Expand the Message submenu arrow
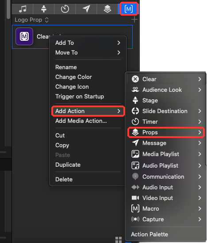This screenshot has height=243, width=207. click(x=199, y=143)
